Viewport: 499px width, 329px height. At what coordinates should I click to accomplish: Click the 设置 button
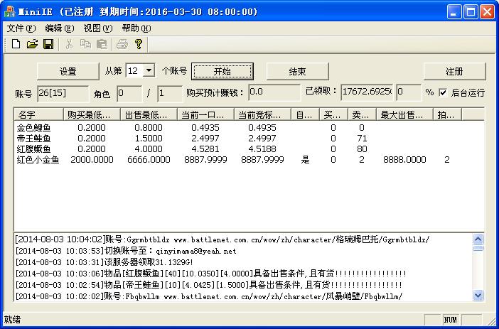tap(68, 71)
